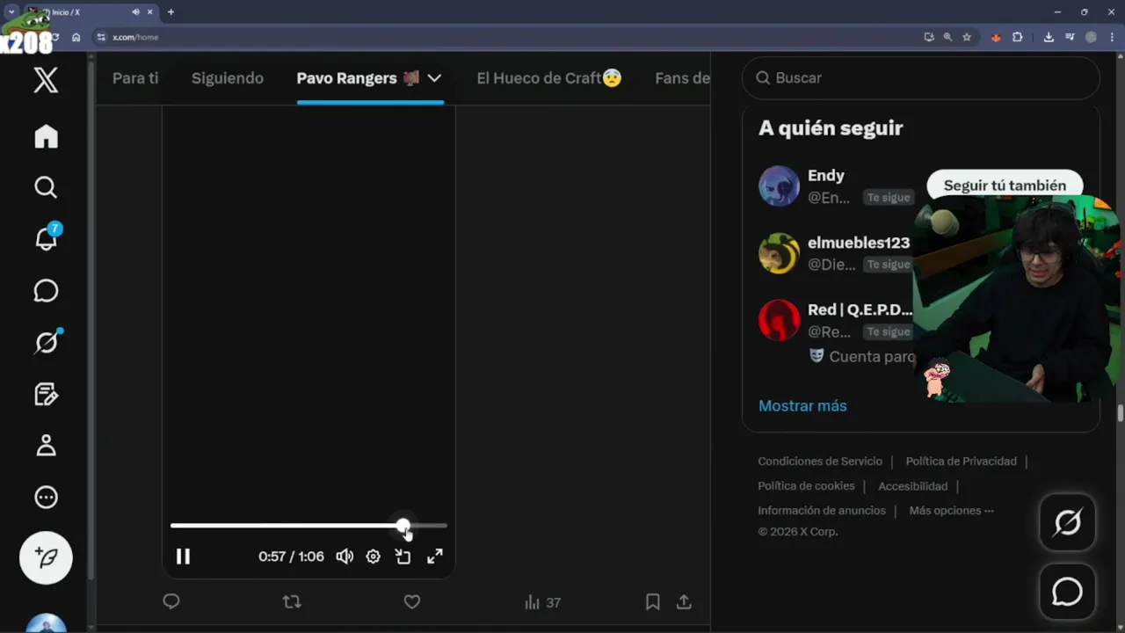
Task: Click the icon between video gear and fullscreen
Action: 403,556
